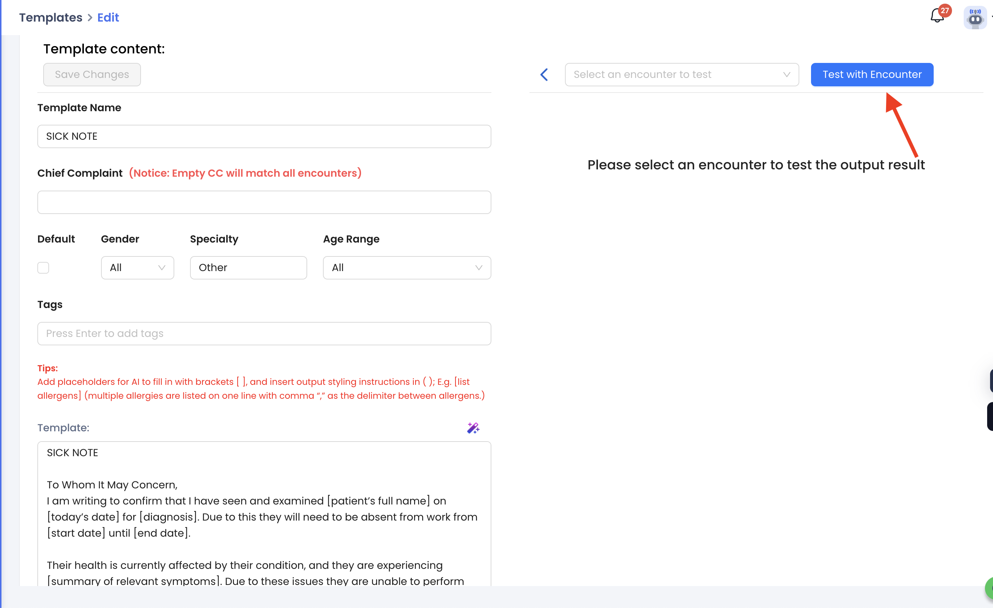This screenshot has height=608, width=993.
Task: Click the Specialty field showing Other
Action: 248,268
